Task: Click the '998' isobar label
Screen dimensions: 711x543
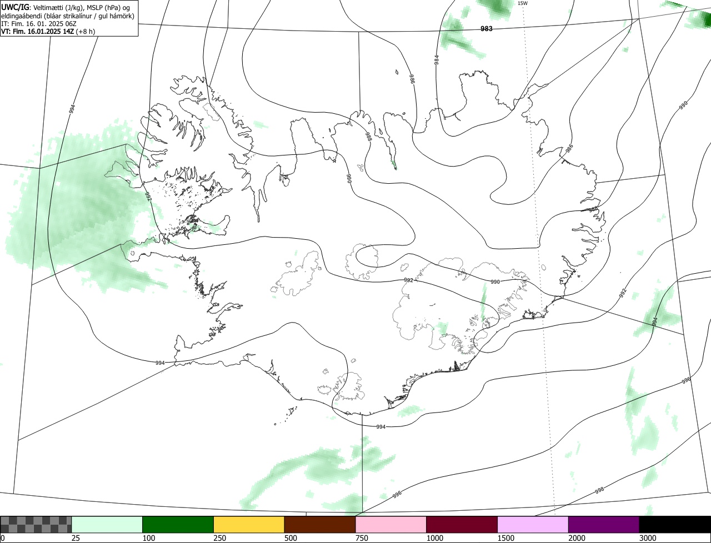Action: [x=599, y=491]
